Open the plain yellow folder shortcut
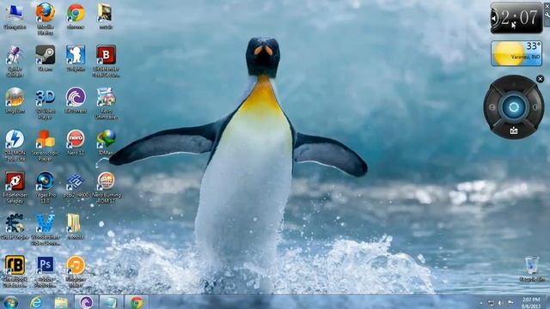The height and width of the screenshot is (309, 550). coord(75,227)
